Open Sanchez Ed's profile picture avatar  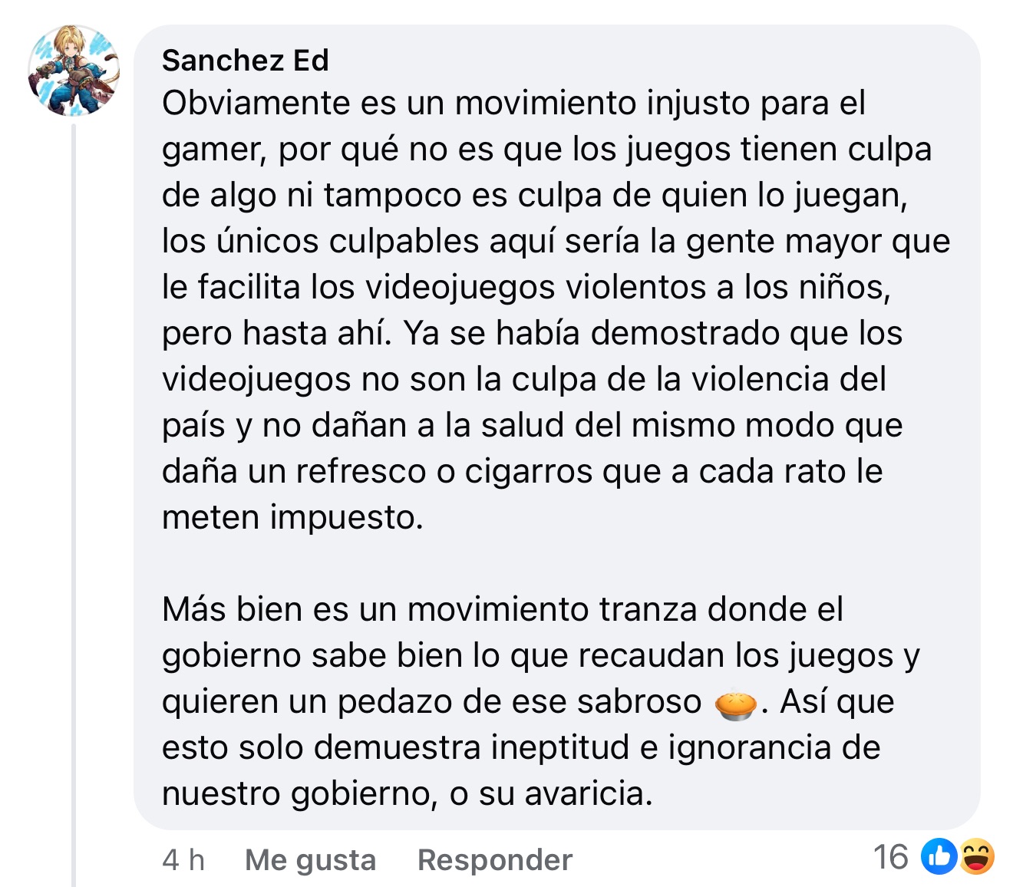(74, 71)
